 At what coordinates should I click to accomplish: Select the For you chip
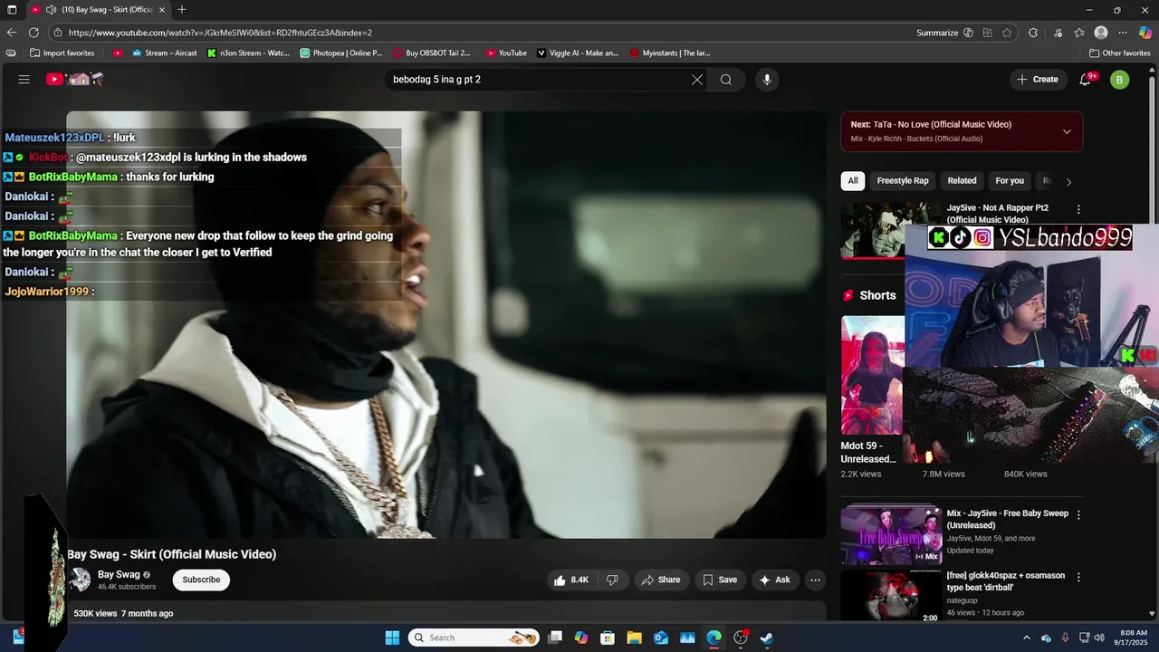point(1010,181)
